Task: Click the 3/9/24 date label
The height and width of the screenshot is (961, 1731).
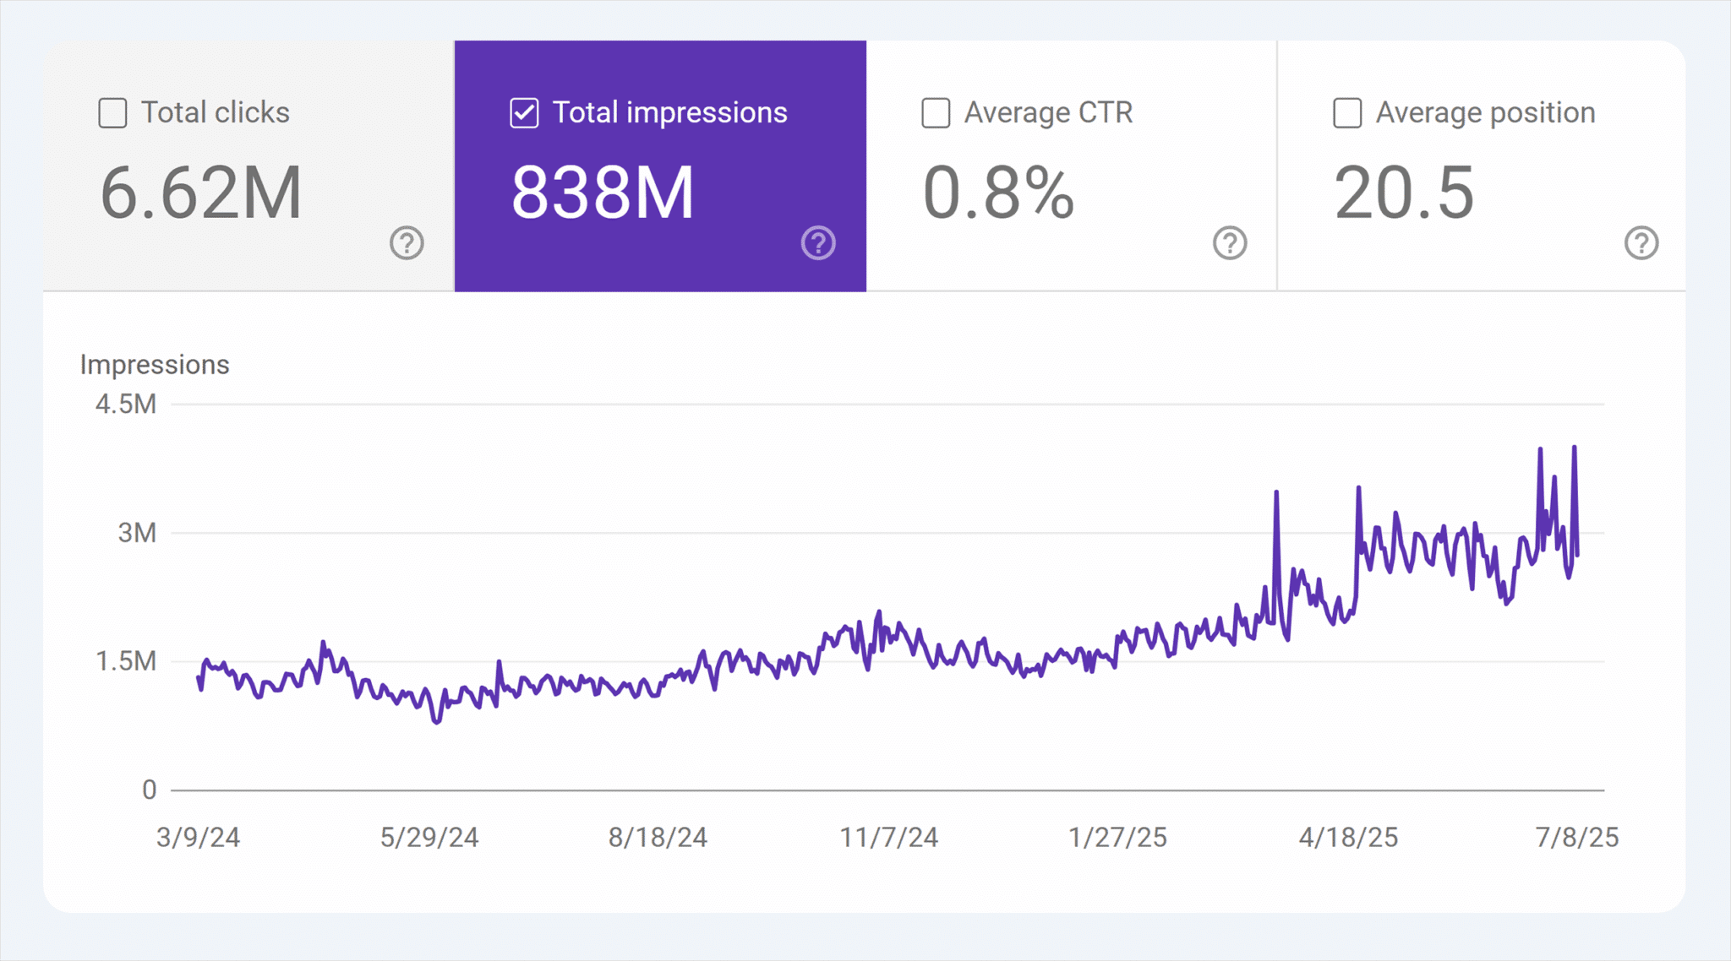Action: coord(199,838)
